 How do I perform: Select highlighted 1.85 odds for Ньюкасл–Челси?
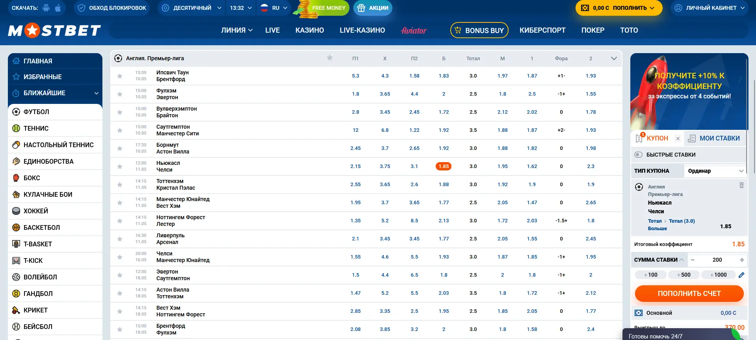coord(444,166)
